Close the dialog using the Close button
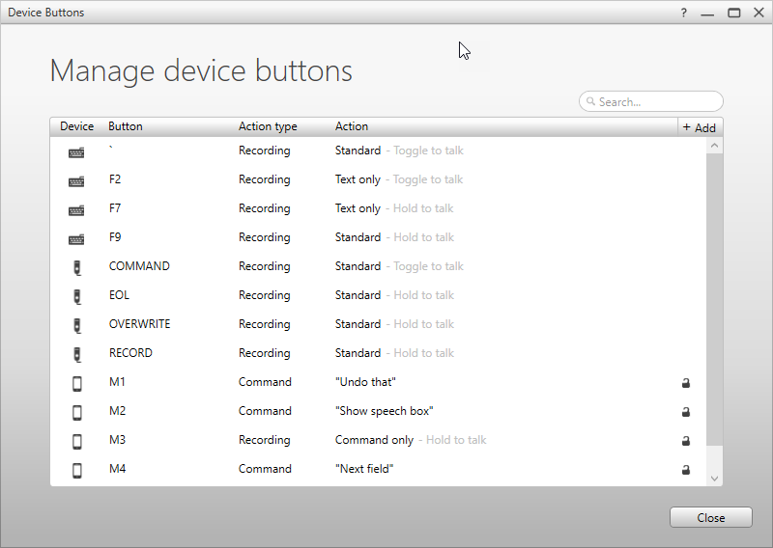The width and height of the screenshot is (773, 548). (710, 518)
